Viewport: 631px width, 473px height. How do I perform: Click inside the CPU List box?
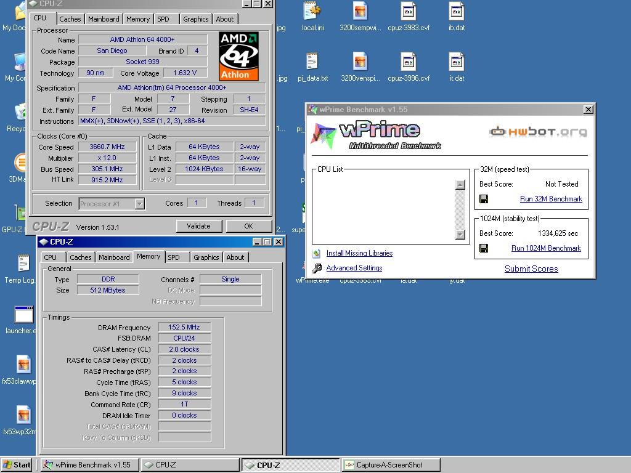click(x=385, y=209)
